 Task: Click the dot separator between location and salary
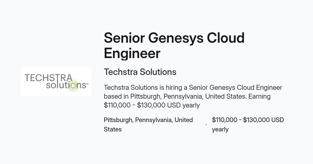pos(206,125)
